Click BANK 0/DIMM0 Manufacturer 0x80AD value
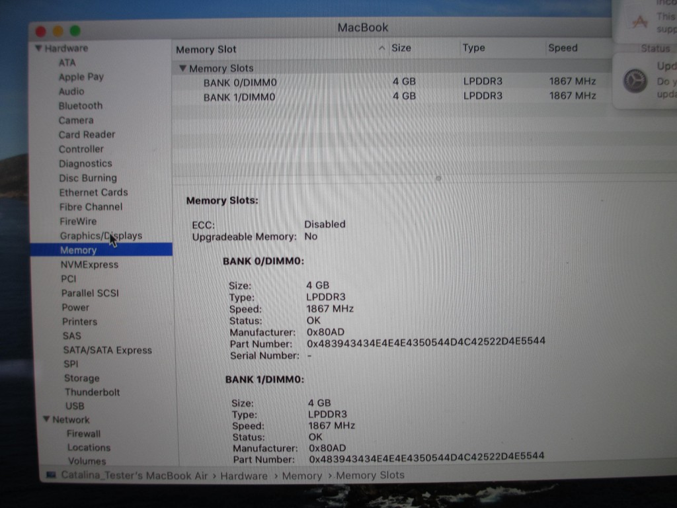 pos(325,332)
